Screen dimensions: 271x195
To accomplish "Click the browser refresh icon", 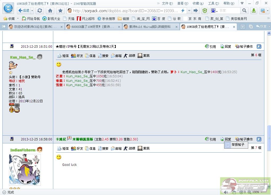I will [40, 11].
